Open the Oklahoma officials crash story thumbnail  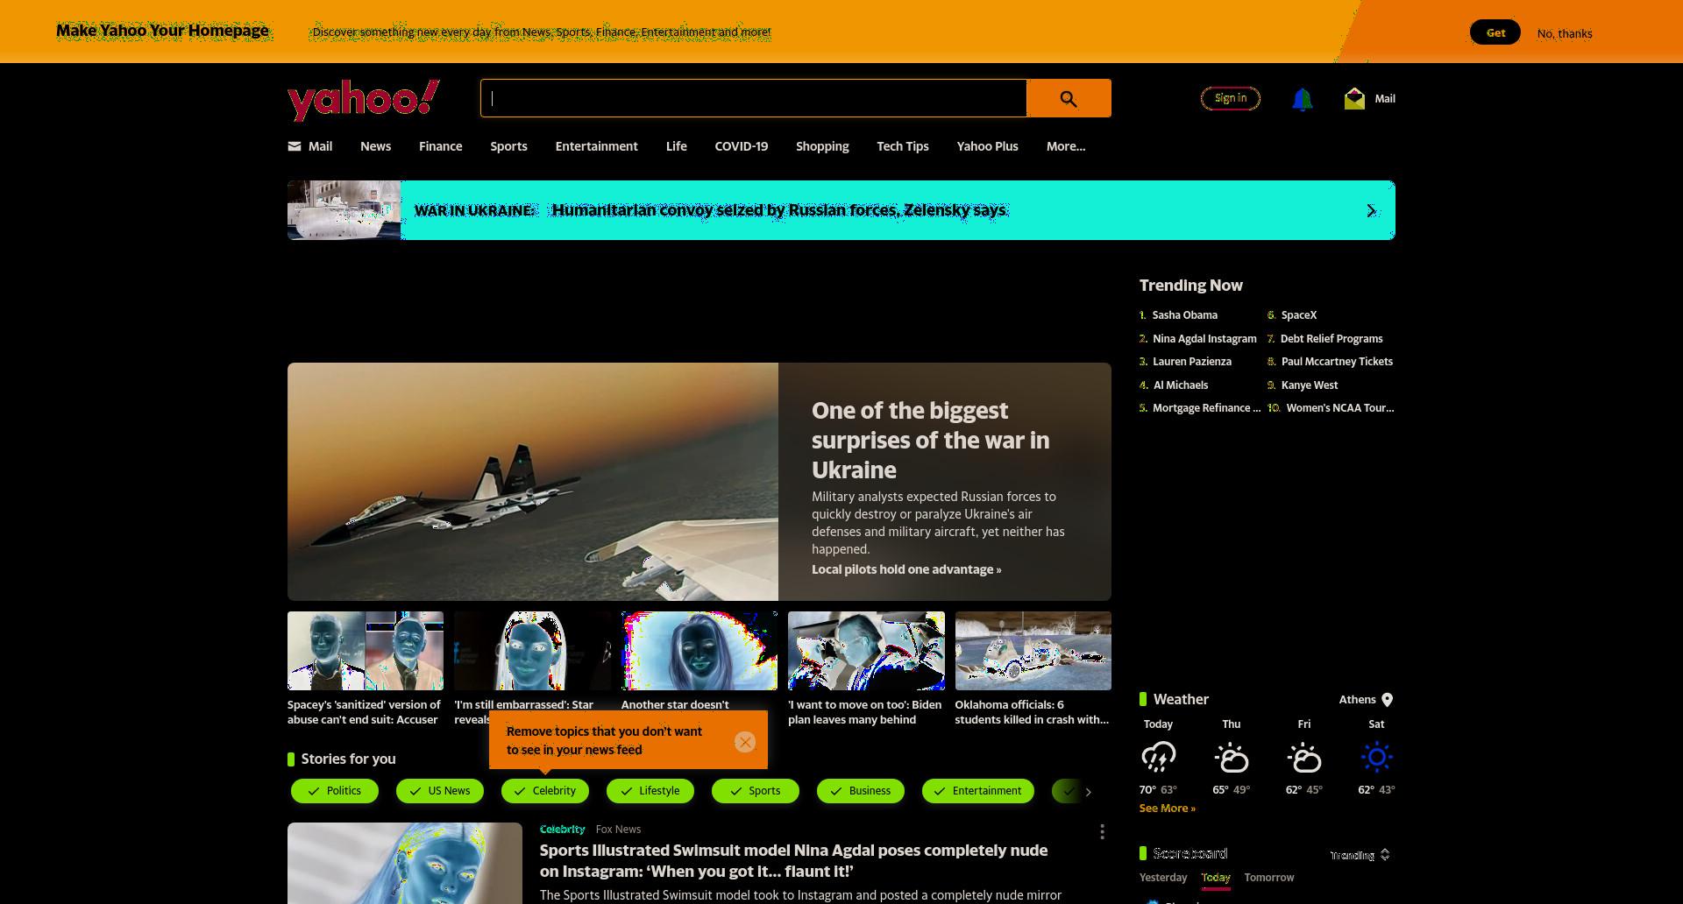coord(1033,651)
